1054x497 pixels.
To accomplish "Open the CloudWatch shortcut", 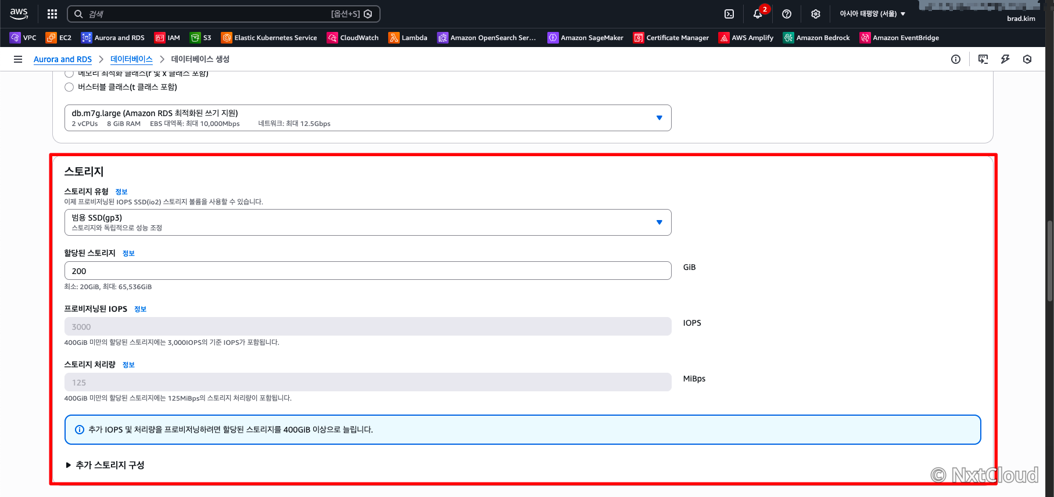I will (x=353, y=38).
